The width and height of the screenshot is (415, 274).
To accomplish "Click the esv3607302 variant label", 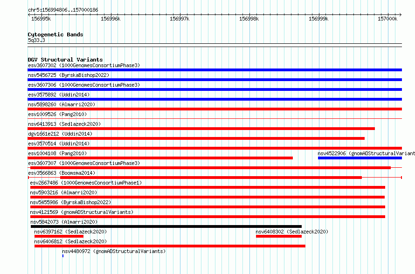I will pos(84,65).
